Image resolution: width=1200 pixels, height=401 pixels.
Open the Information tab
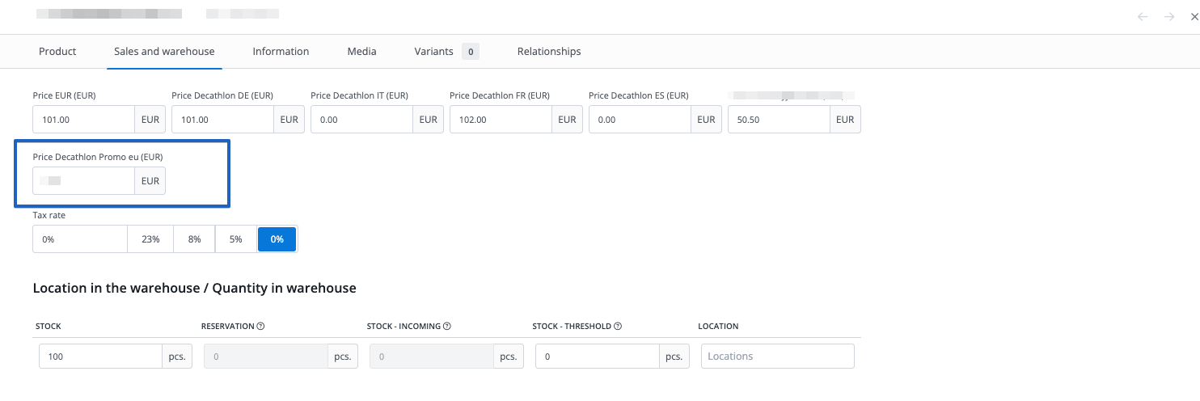pos(281,52)
